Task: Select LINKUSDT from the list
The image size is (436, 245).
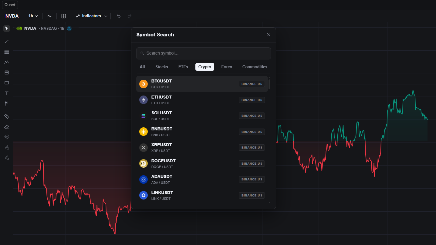Action: 202,195
